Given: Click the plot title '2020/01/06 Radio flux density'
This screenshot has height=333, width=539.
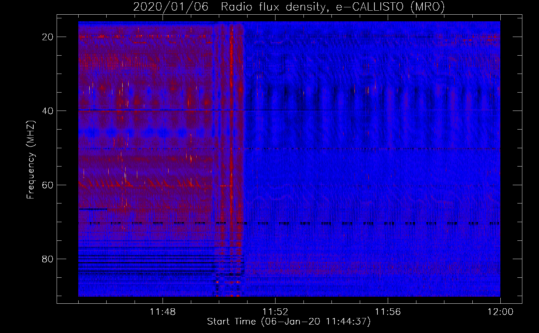Looking at the screenshot, I should (x=289, y=7).
